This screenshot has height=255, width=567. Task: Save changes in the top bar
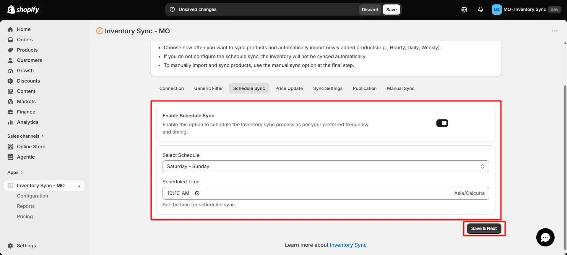click(x=391, y=10)
